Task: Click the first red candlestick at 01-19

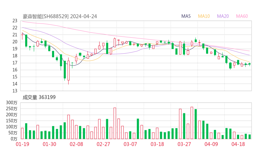Action: point(22,36)
